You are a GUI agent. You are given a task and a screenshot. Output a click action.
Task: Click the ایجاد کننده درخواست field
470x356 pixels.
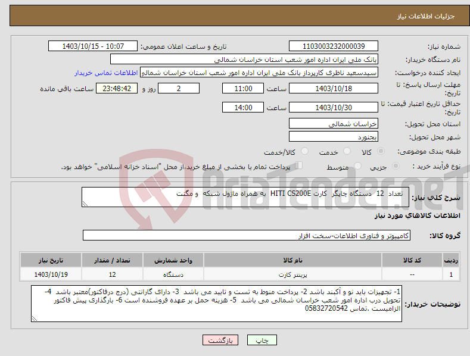pos(259,73)
